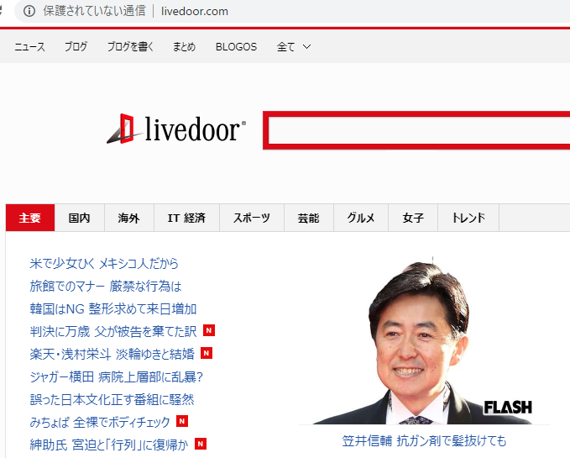Switch to the 女子 tab
570x458 pixels.
(413, 218)
